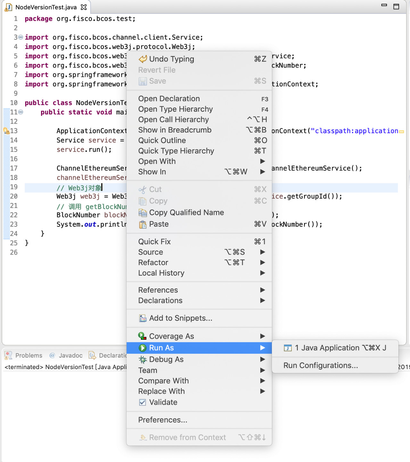Click the warning marker on line 13
This screenshot has width=410, height=462.
click(6, 131)
